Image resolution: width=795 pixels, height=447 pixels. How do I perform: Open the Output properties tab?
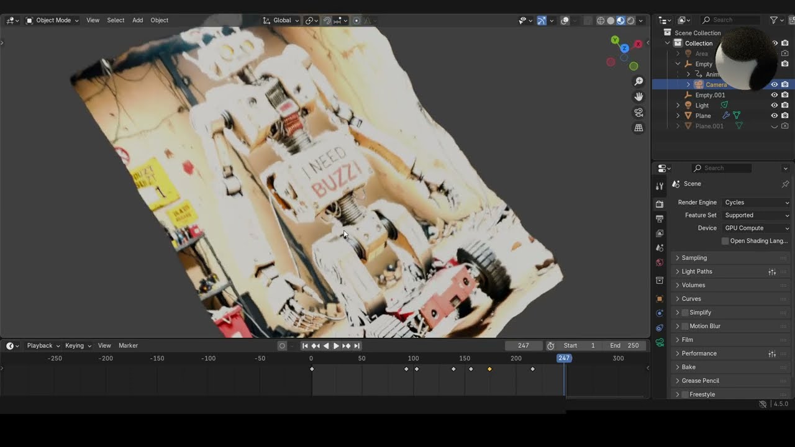pos(660,219)
